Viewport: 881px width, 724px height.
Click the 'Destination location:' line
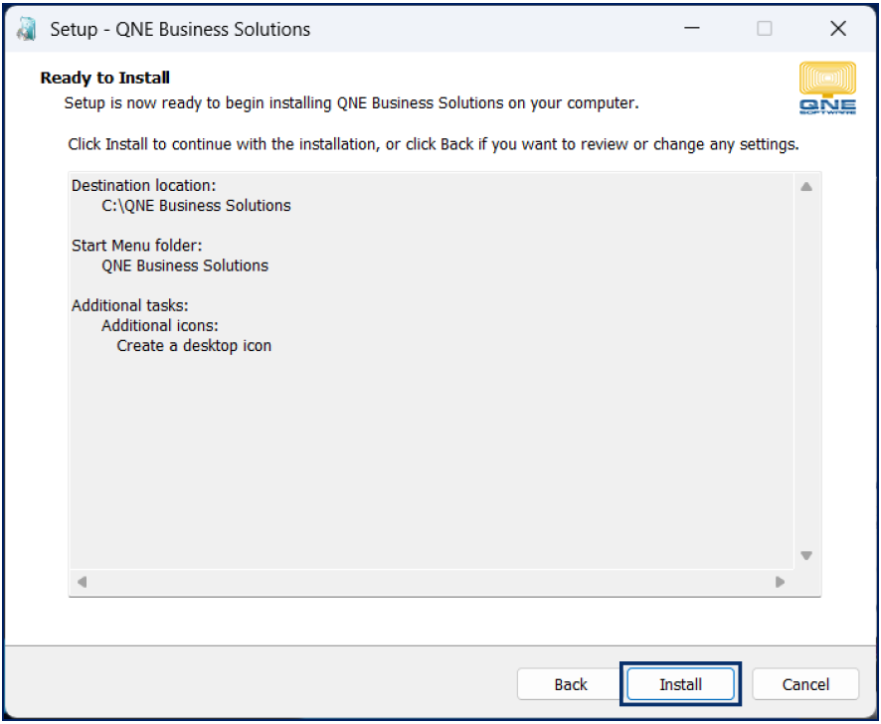tap(144, 186)
